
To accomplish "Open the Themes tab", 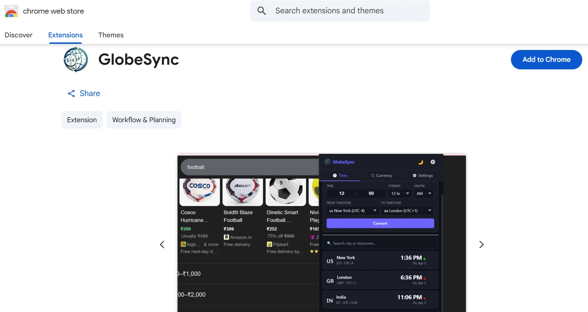I will pos(111,35).
